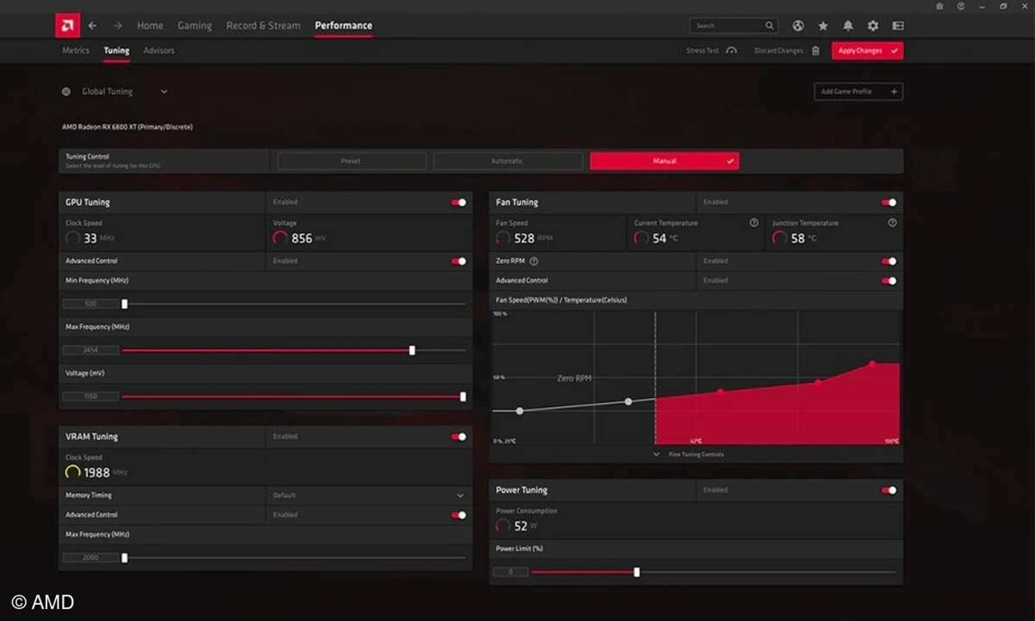Image resolution: width=1035 pixels, height=621 pixels.
Task: Click the bug report icon in title bar
Action: (x=939, y=6)
